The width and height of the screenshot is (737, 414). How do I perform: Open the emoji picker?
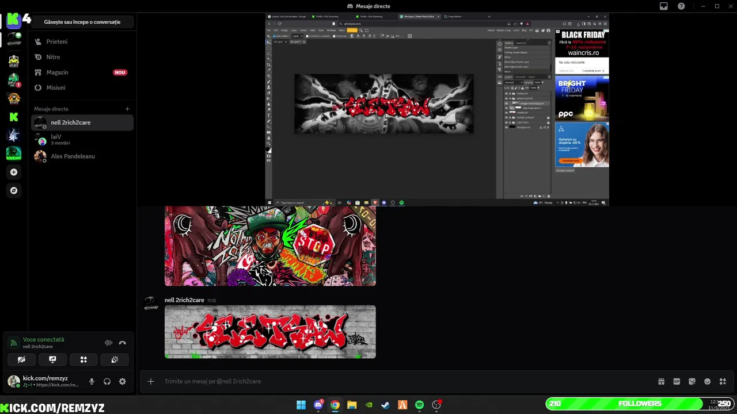708,381
